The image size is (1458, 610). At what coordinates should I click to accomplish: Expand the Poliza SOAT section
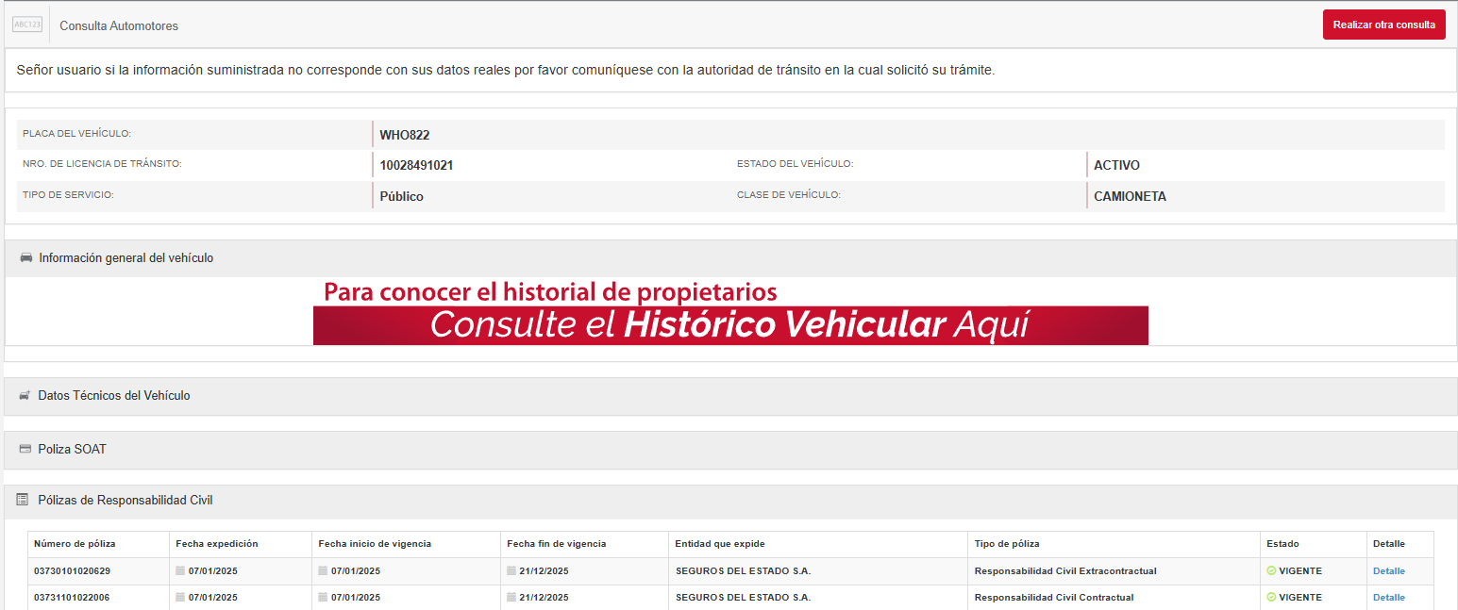tap(72, 450)
